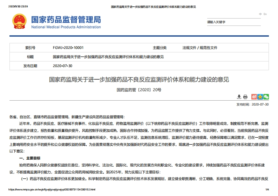Screen dimensions: 278x196
Task: Click the main article headline
Action: click(x=139, y=80)
